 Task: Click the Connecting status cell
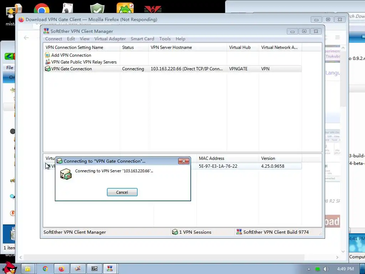pyautogui.click(x=133, y=69)
